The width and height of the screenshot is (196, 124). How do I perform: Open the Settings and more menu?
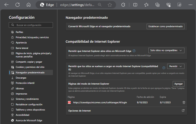click(x=190, y=5)
